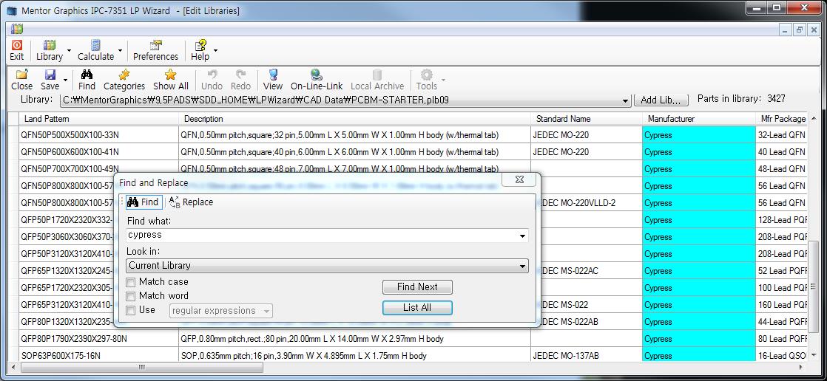Click the Help toolbar icon
Viewport: 827px width, 381px height.
[x=200, y=46]
